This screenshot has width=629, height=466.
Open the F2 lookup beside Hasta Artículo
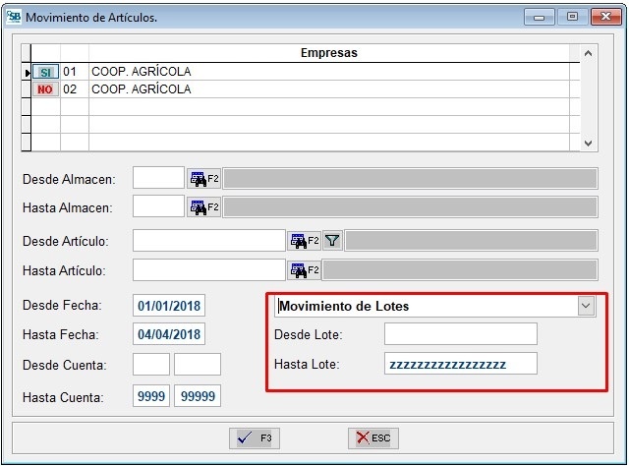pos(304,269)
